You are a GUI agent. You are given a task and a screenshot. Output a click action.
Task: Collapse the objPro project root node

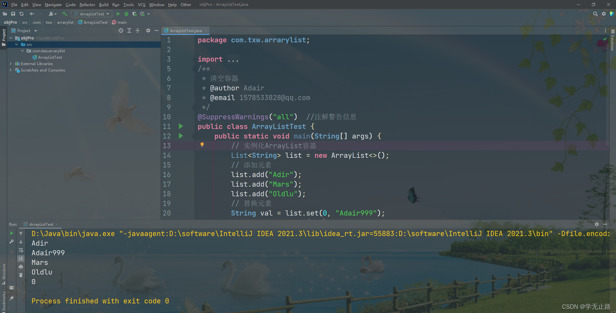pos(11,38)
